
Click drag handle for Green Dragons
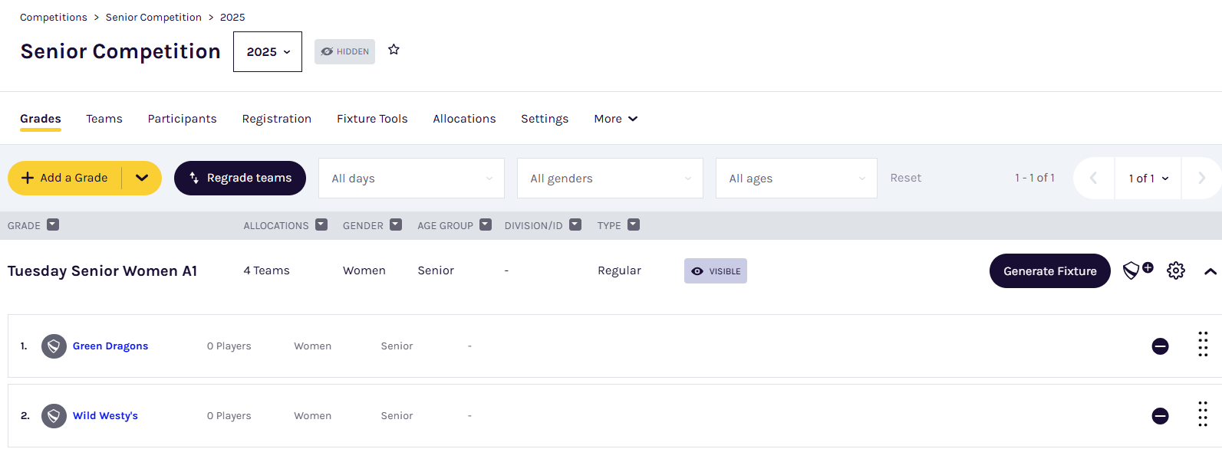(x=1202, y=345)
